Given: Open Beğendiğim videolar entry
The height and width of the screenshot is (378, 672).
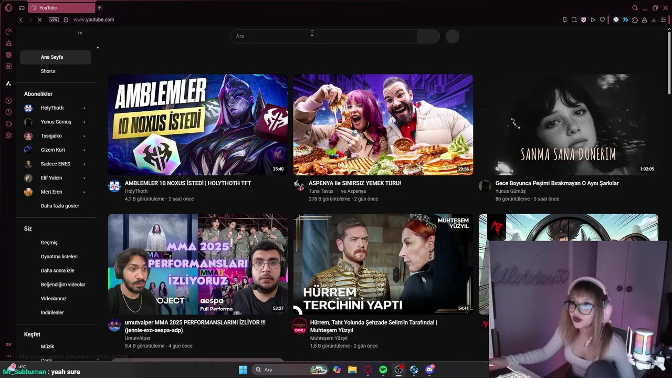Looking at the screenshot, I should 56,285.
